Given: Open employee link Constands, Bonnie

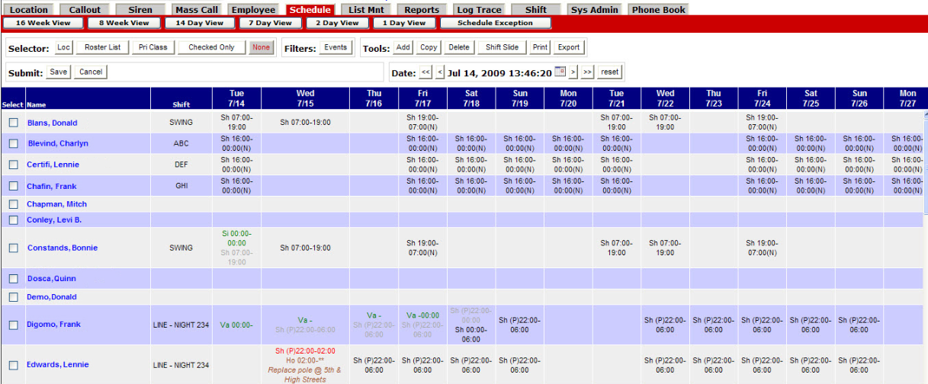Looking at the screenshot, I should point(63,248).
